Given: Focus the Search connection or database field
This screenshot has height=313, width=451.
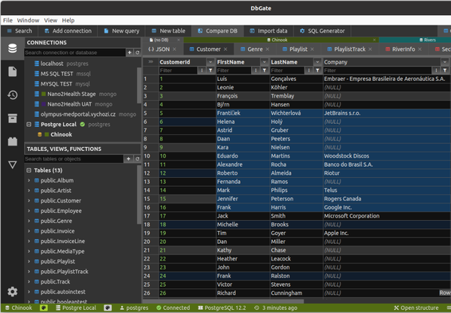Looking at the screenshot, I should [74, 53].
